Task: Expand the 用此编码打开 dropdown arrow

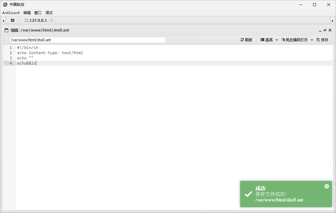Action: pyautogui.click(x=312, y=40)
